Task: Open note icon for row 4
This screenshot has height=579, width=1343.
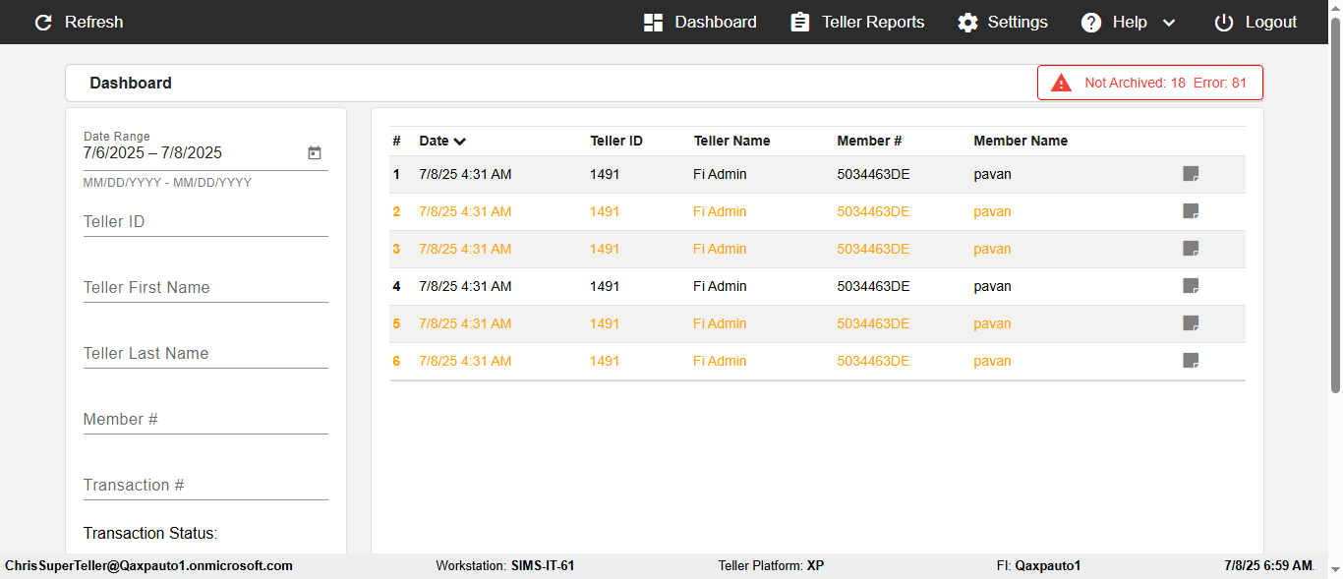Action: (1191, 286)
